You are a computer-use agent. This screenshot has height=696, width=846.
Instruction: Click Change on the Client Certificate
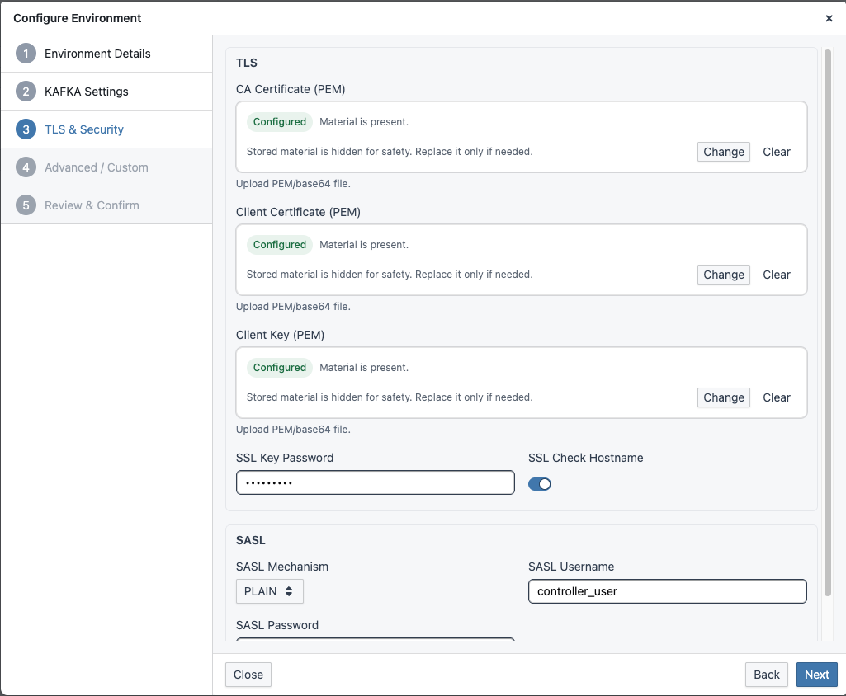(x=723, y=275)
